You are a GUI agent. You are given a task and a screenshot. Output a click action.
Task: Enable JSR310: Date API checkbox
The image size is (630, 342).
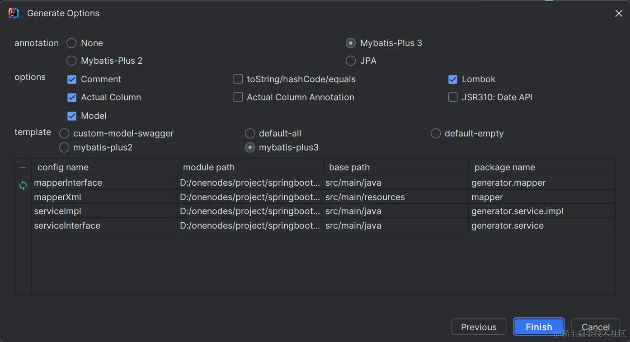[x=453, y=97]
